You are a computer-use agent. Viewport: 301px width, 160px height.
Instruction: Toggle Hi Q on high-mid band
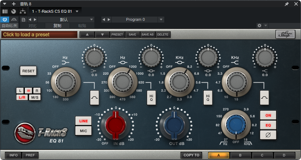208,98
